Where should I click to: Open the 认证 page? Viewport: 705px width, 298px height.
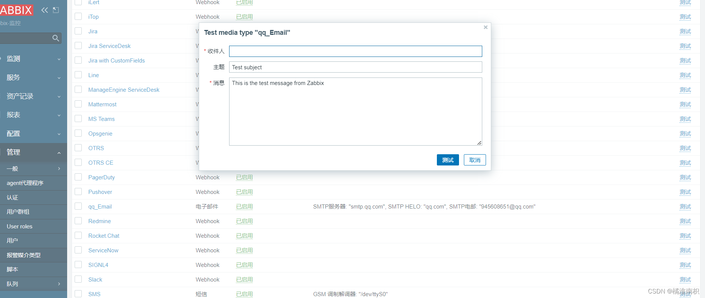(x=33, y=198)
